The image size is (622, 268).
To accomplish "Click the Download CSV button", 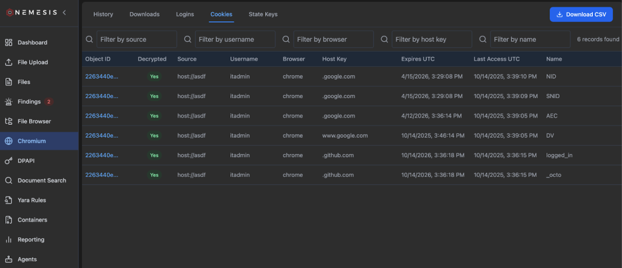I will pos(581,15).
